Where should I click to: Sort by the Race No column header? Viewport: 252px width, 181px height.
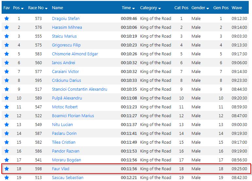(38, 8)
